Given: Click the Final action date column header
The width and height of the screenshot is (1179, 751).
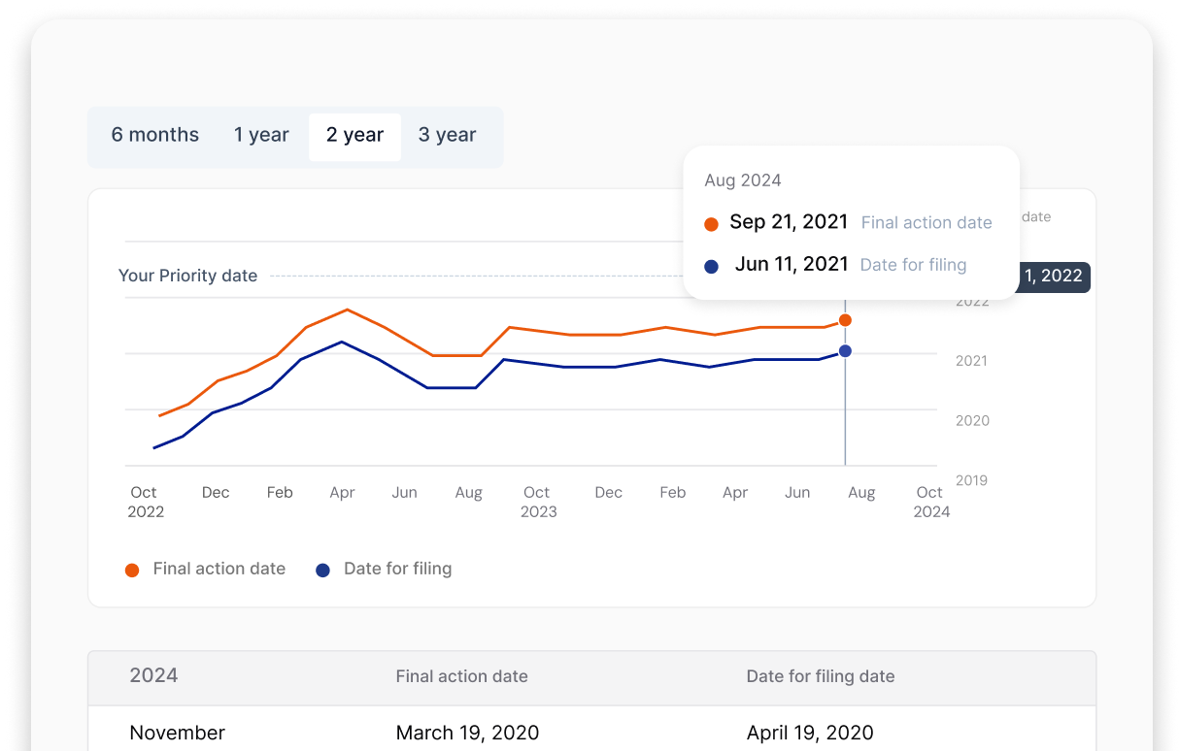Looking at the screenshot, I should [461, 676].
